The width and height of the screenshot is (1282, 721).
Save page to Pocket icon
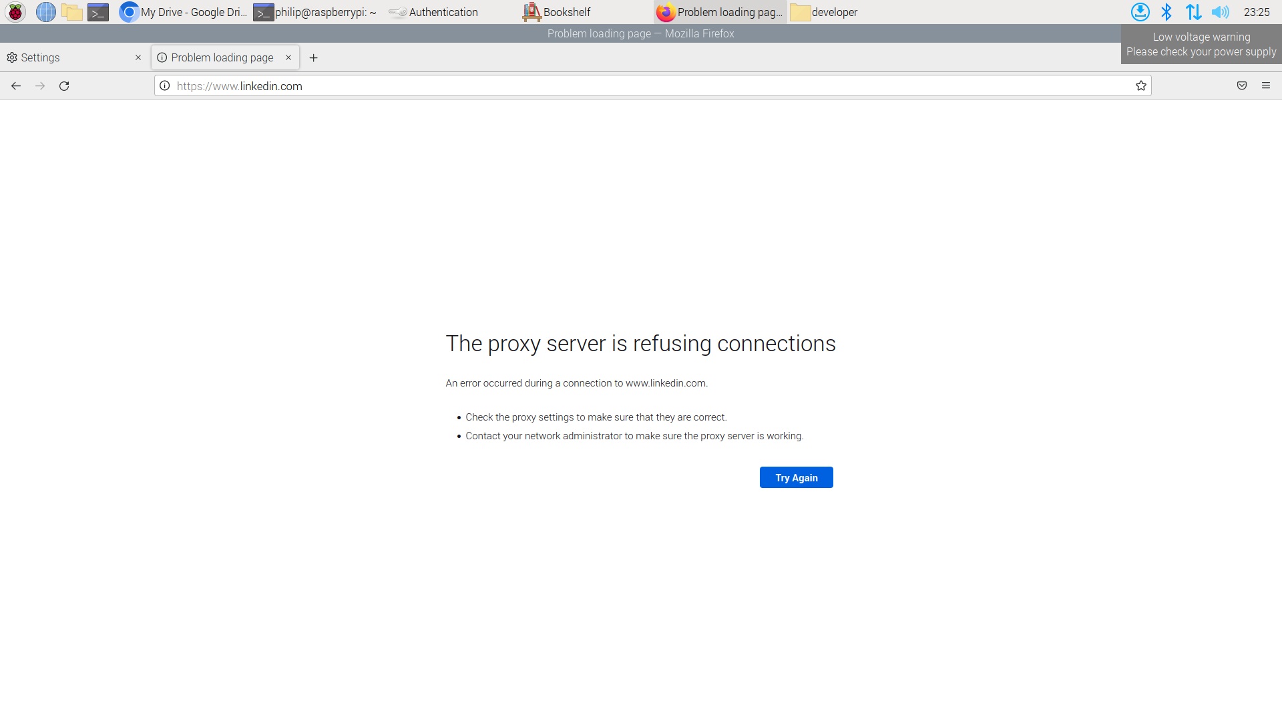(x=1242, y=85)
